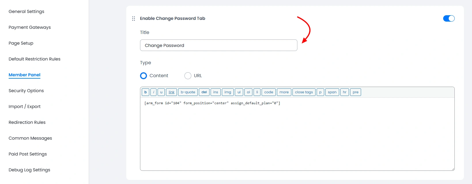The width and height of the screenshot is (472, 184).
Task: Go to Import / Export settings
Action: tap(24, 106)
